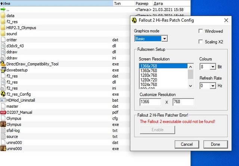Select the O2207_Manual file name
The image size is (239, 166).
[x=19, y=112]
